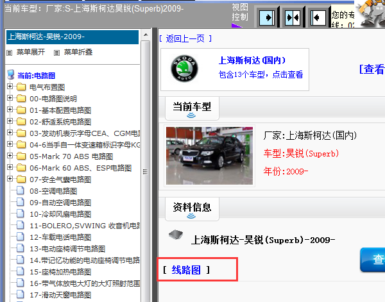The width and height of the screenshot is (385, 302).
Task: Click 菜单展开 to expand all menus
Action: point(31,52)
